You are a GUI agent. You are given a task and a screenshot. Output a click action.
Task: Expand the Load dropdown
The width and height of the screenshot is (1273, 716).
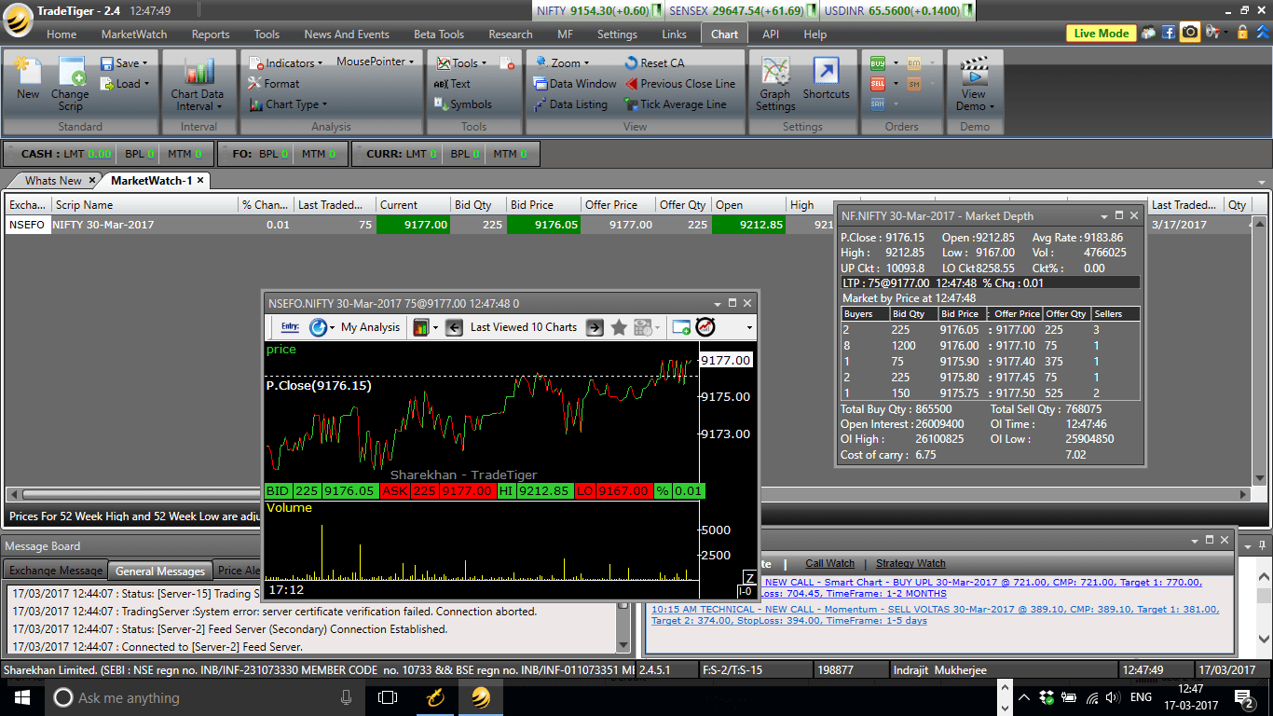pyautogui.click(x=146, y=84)
